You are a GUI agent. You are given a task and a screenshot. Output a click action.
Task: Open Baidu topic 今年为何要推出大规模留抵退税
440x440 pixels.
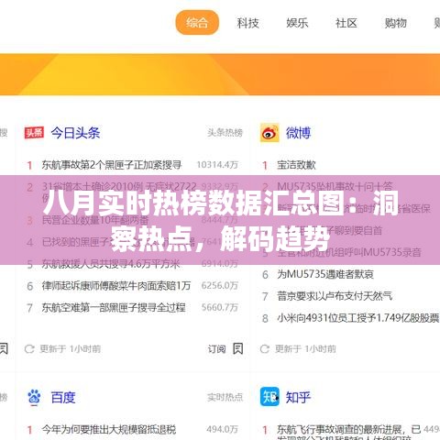(109, 430)
